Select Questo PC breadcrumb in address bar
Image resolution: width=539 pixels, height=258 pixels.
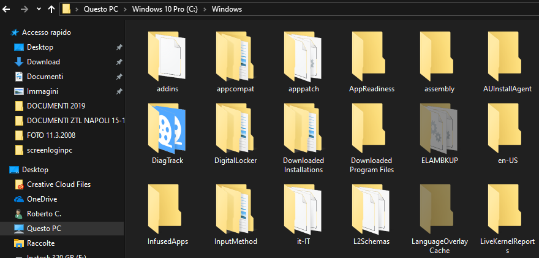(x=101, y=9)
